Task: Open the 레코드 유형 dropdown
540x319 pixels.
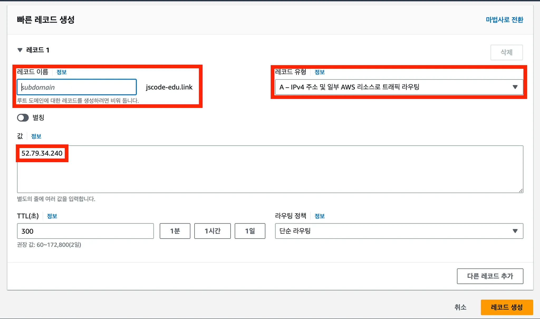Action: click(399, 87)
